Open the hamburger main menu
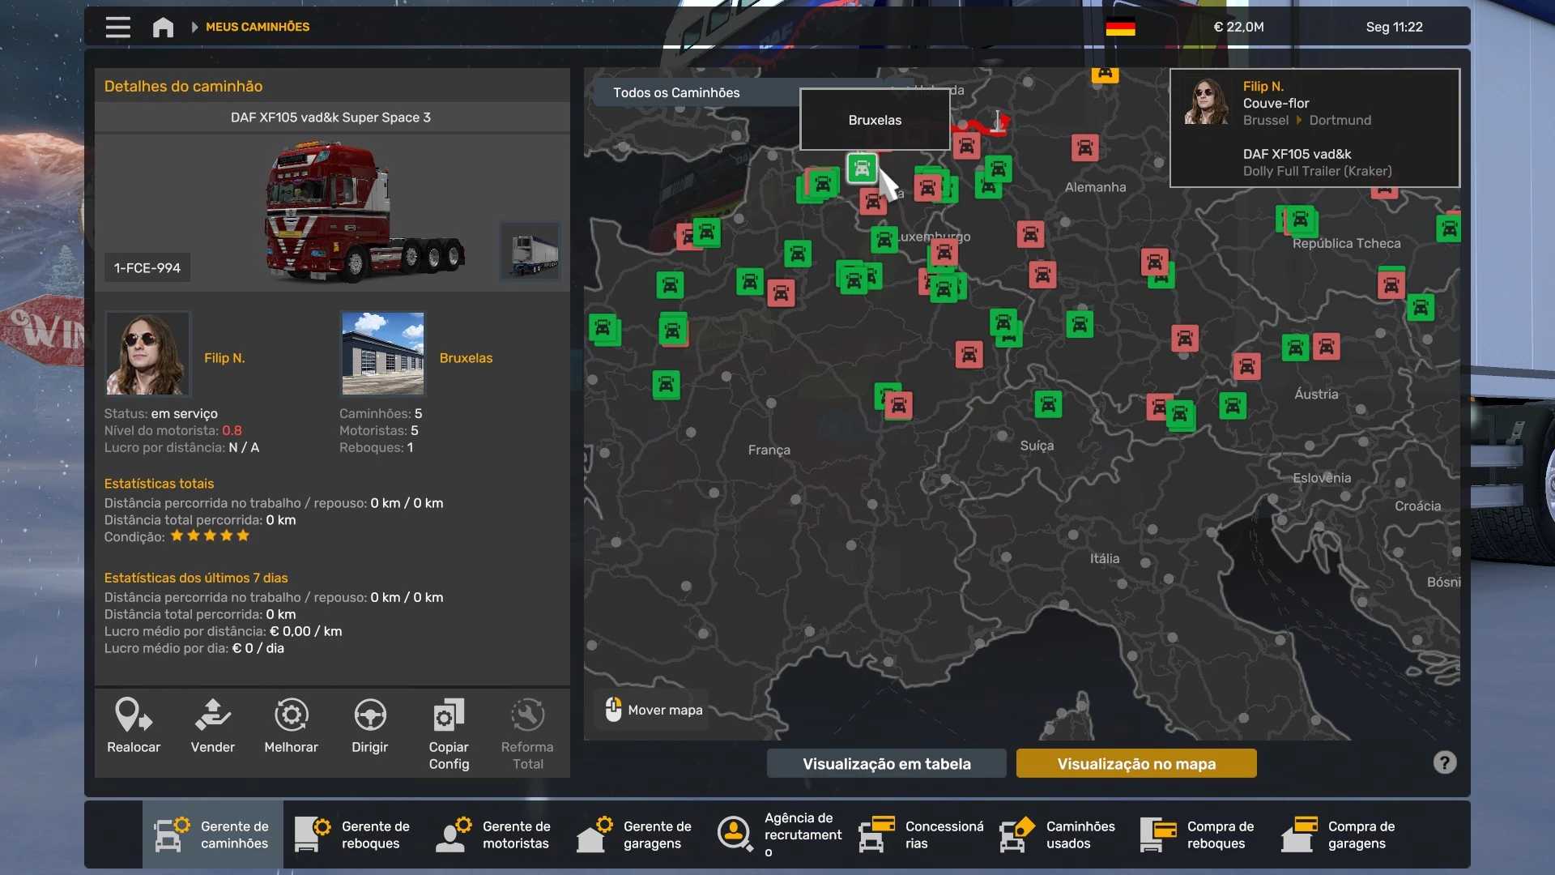Image resolution: width=1555 pixels, height=875 pixels. 117,27
